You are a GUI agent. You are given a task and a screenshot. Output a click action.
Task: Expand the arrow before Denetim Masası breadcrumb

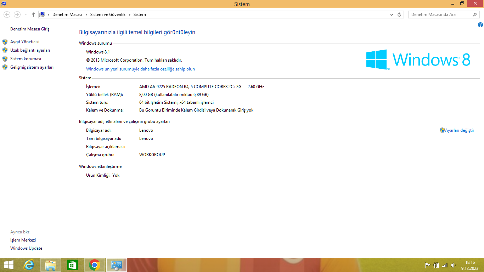point(48,15)
